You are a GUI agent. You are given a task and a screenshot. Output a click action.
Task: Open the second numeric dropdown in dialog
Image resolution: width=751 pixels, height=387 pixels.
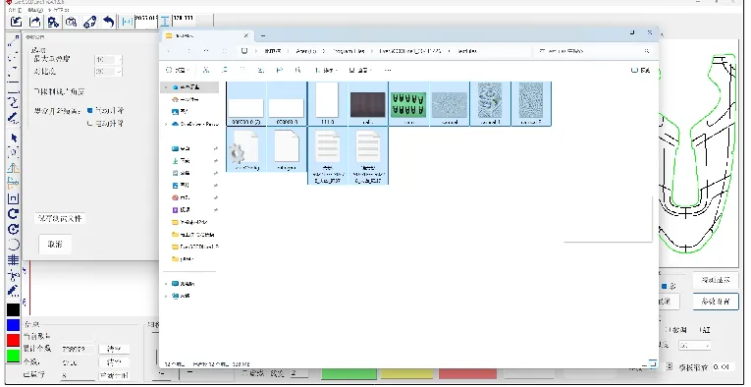(108, 72)
